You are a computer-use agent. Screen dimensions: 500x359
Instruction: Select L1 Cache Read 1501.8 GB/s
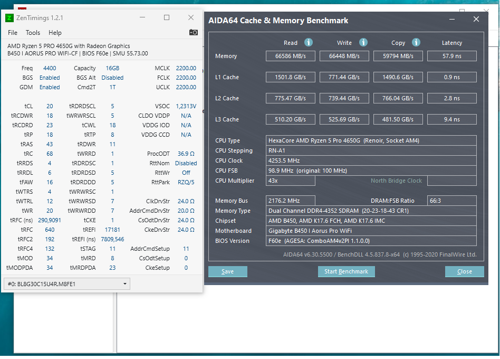pyautogui.click(x=291, y=77)
